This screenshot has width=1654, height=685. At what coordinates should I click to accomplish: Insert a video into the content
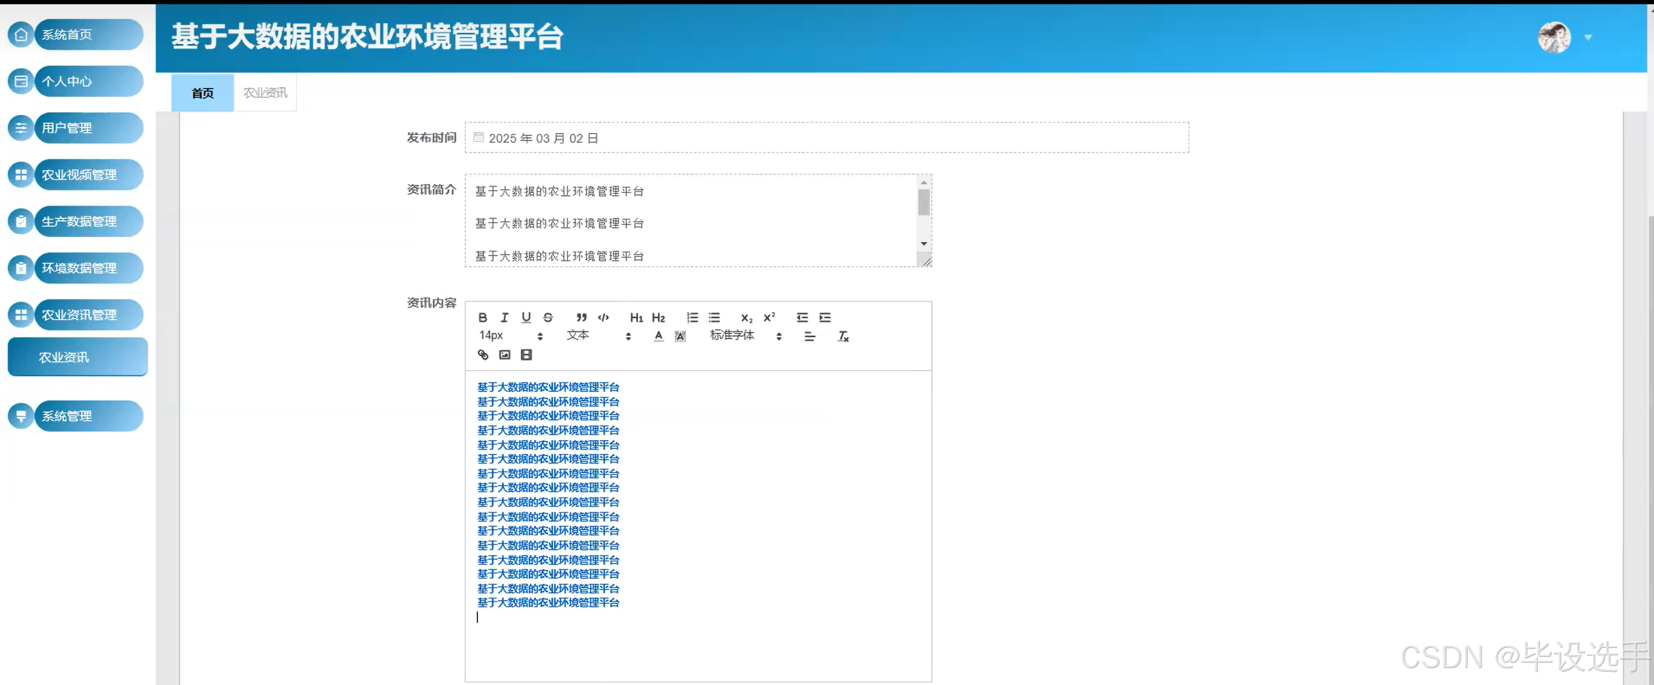[526, 355]
